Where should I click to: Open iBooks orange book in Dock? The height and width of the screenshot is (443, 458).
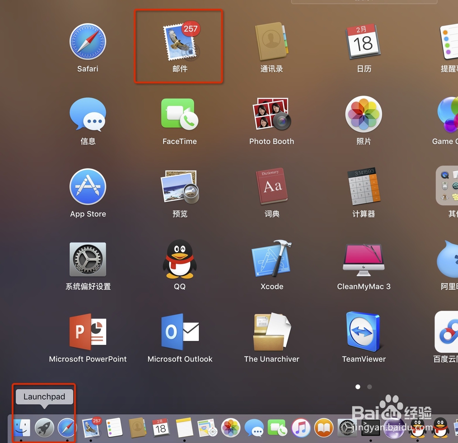point(324,428)
